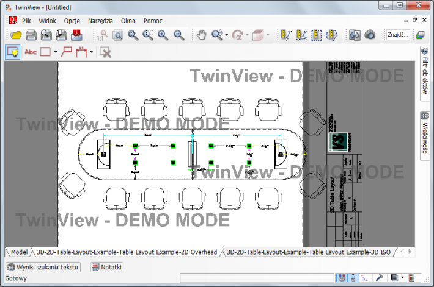Toggle the lightbulb markup highlight button
The height and width of the screenshot is (287, 434).
tap(13, 52)
